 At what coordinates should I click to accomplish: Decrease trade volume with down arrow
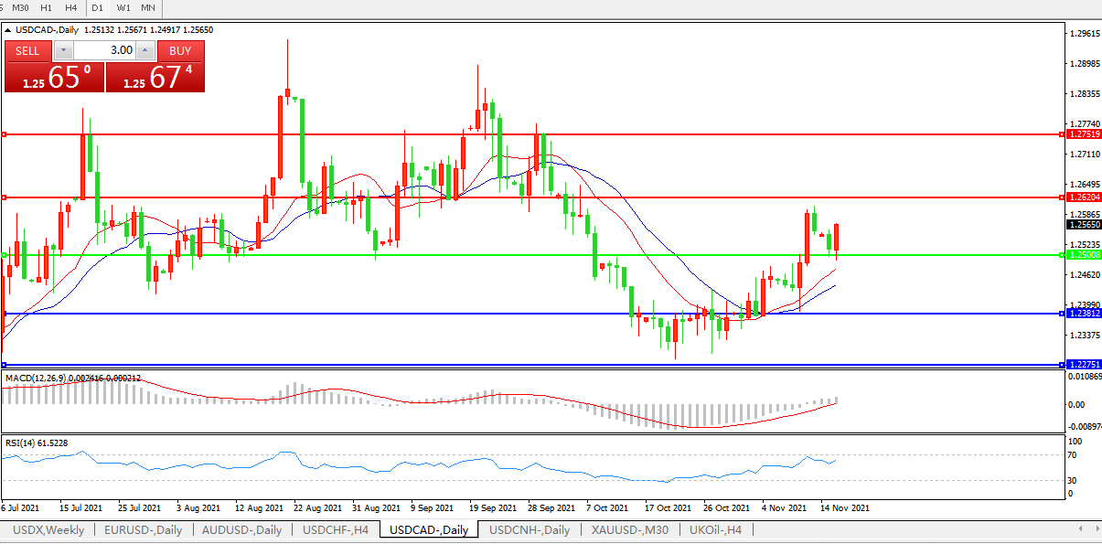click(x=63, y=50)
